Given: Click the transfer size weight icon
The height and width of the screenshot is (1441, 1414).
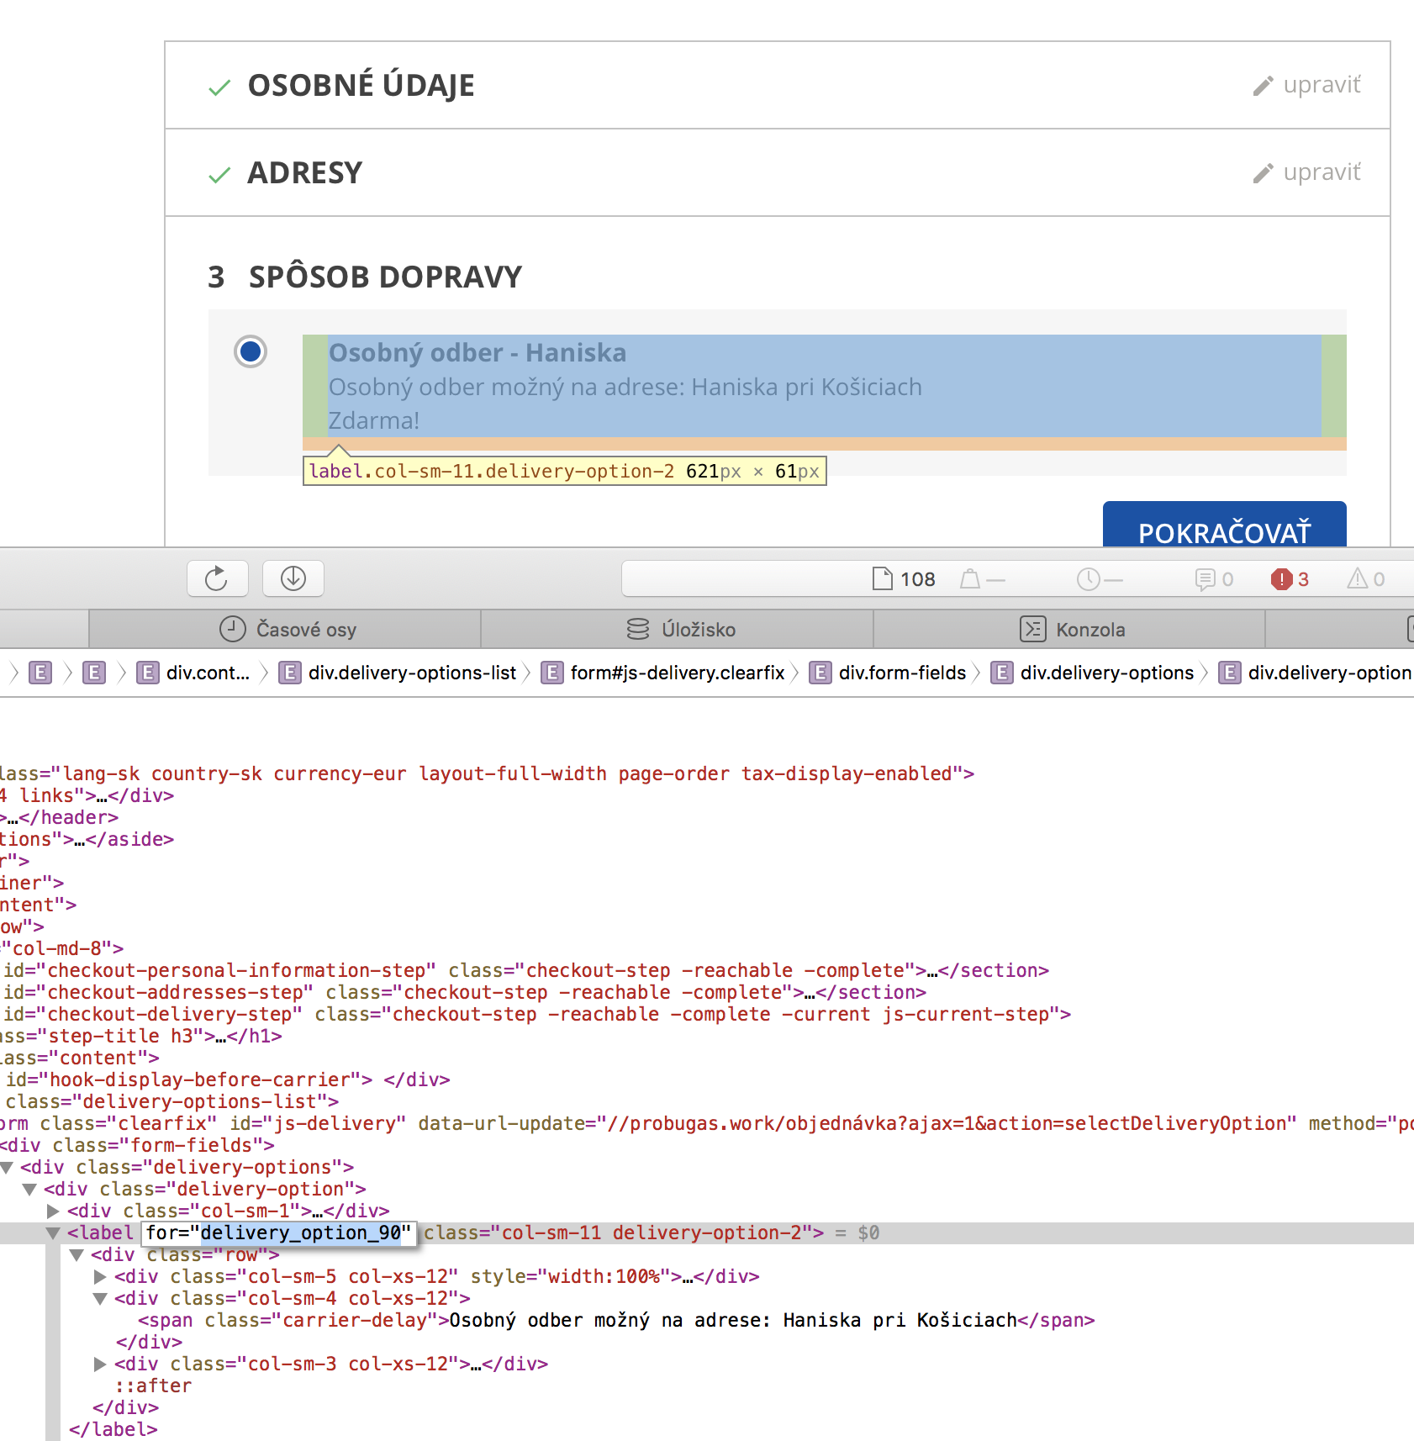Looking at the screenshot, I should point(969,578).
